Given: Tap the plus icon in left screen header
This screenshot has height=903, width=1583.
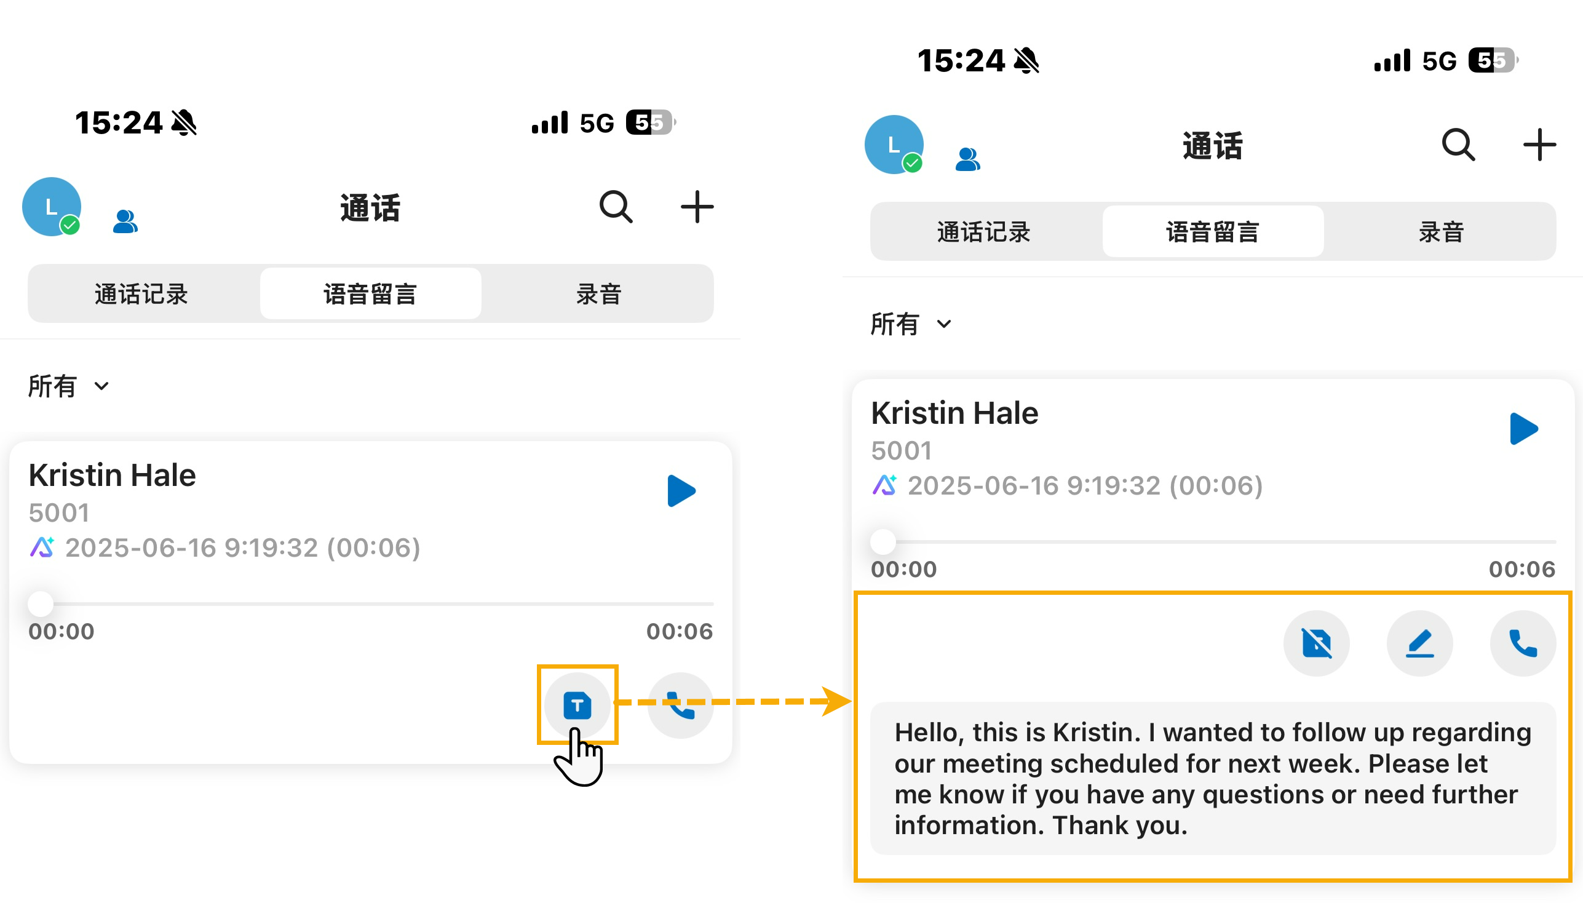Looking at the screenshot, I should pos(697,207).
